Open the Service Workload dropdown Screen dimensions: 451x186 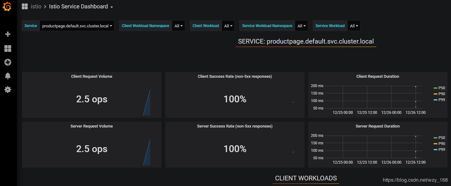(x=354, y=26)
